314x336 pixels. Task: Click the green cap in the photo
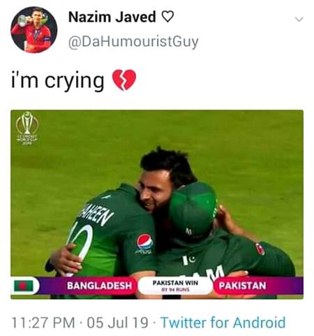coord(193,210)
